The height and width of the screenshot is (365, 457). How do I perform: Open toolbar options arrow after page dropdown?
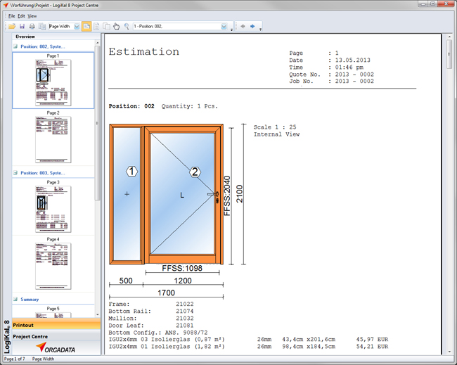(x=232, y=30)
